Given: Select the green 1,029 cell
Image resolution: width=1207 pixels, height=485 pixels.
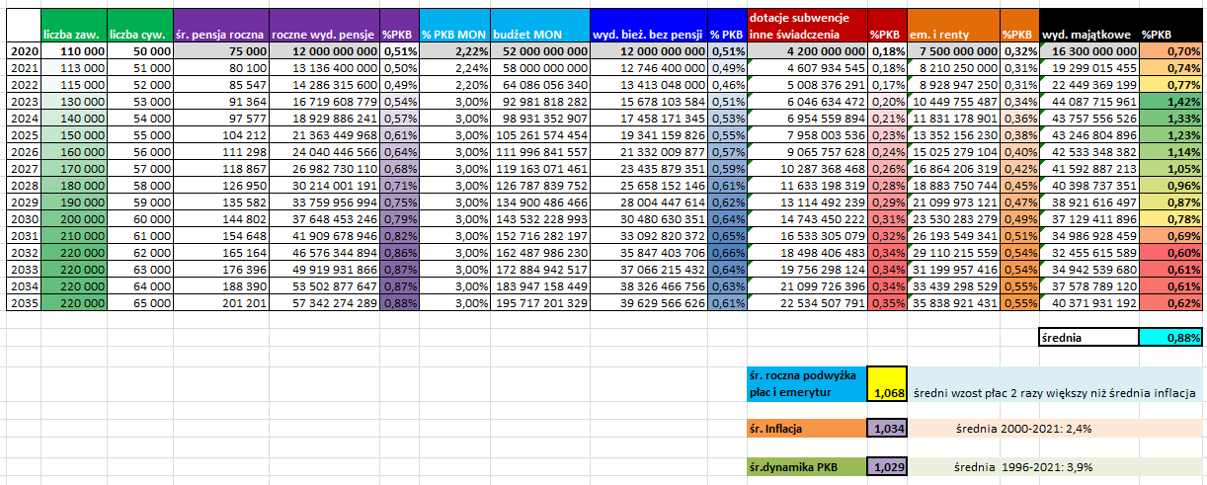Looking at the screenshot, I should 887,466.
